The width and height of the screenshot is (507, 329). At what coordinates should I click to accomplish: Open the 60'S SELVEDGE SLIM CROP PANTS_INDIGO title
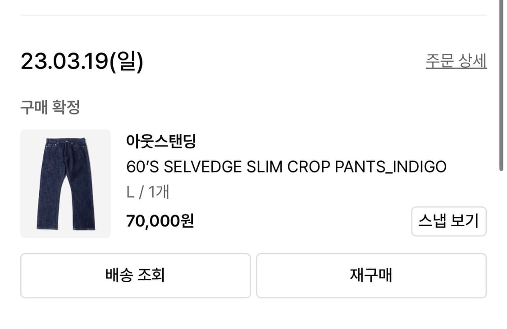[286, 167]
